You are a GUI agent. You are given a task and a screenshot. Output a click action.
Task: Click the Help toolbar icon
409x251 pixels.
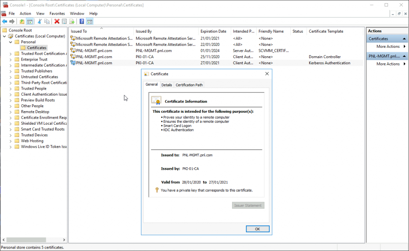point(81,21)
